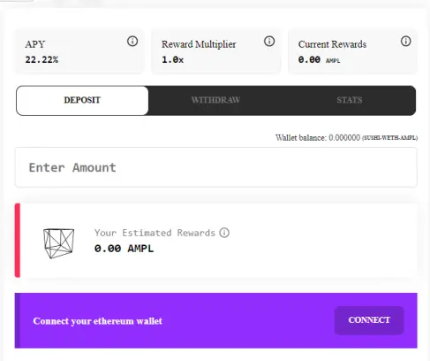The image size is (430, 361).
Task: Click the estimated 0.00 AMPL rewards amount
Action: click(x=124, y=249)
